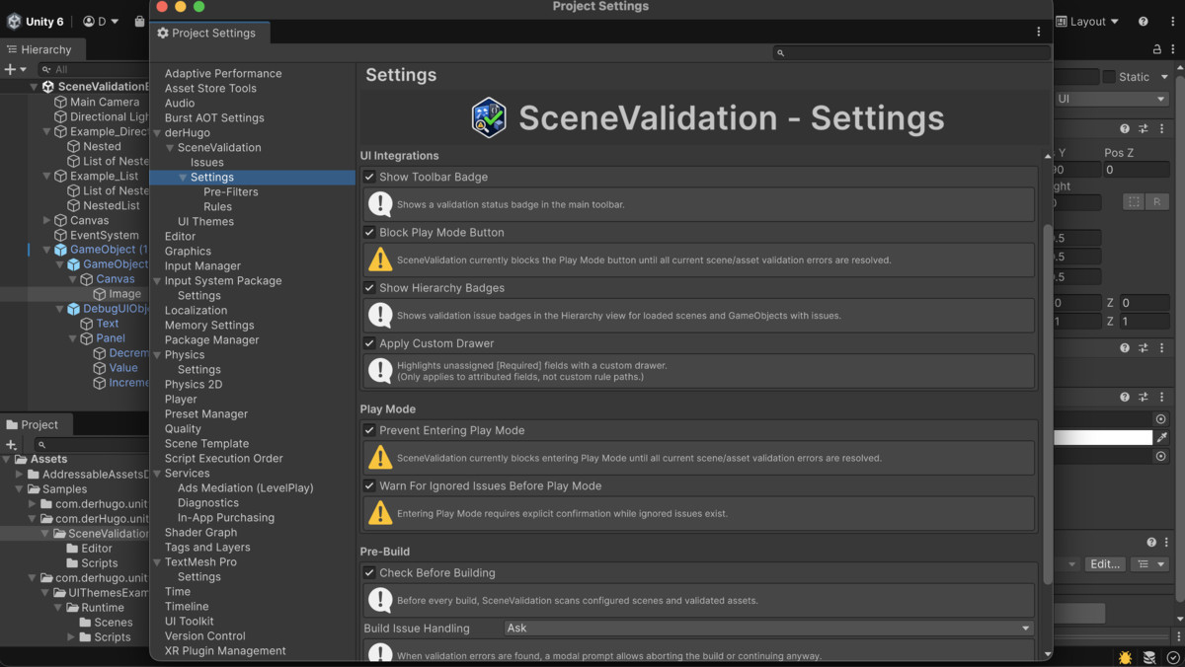Open UI Themes settings page
The height and width of the screenshot is (667, 1185).
click(205, 221)
